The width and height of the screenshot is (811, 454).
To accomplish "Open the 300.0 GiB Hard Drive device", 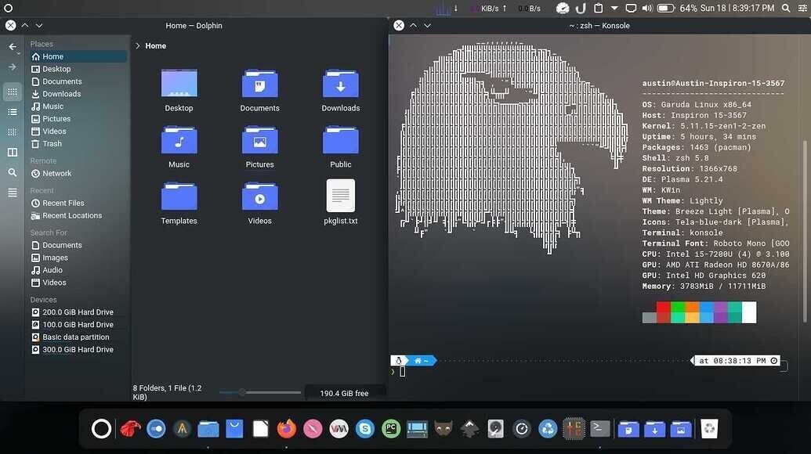I will pos(78,349).
